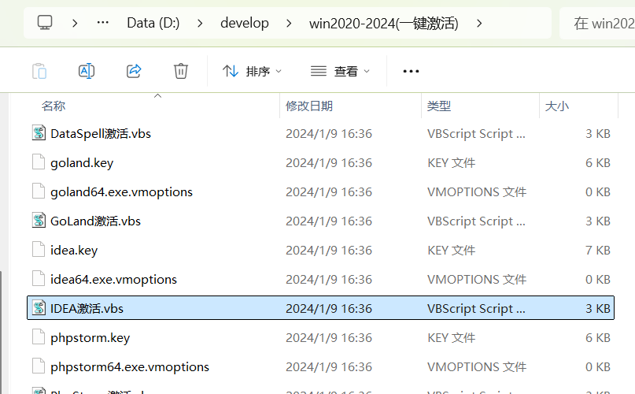Sort by the 类型 column header
The width and height of the screenshot is (635, 394).
[x=439, y=106]
